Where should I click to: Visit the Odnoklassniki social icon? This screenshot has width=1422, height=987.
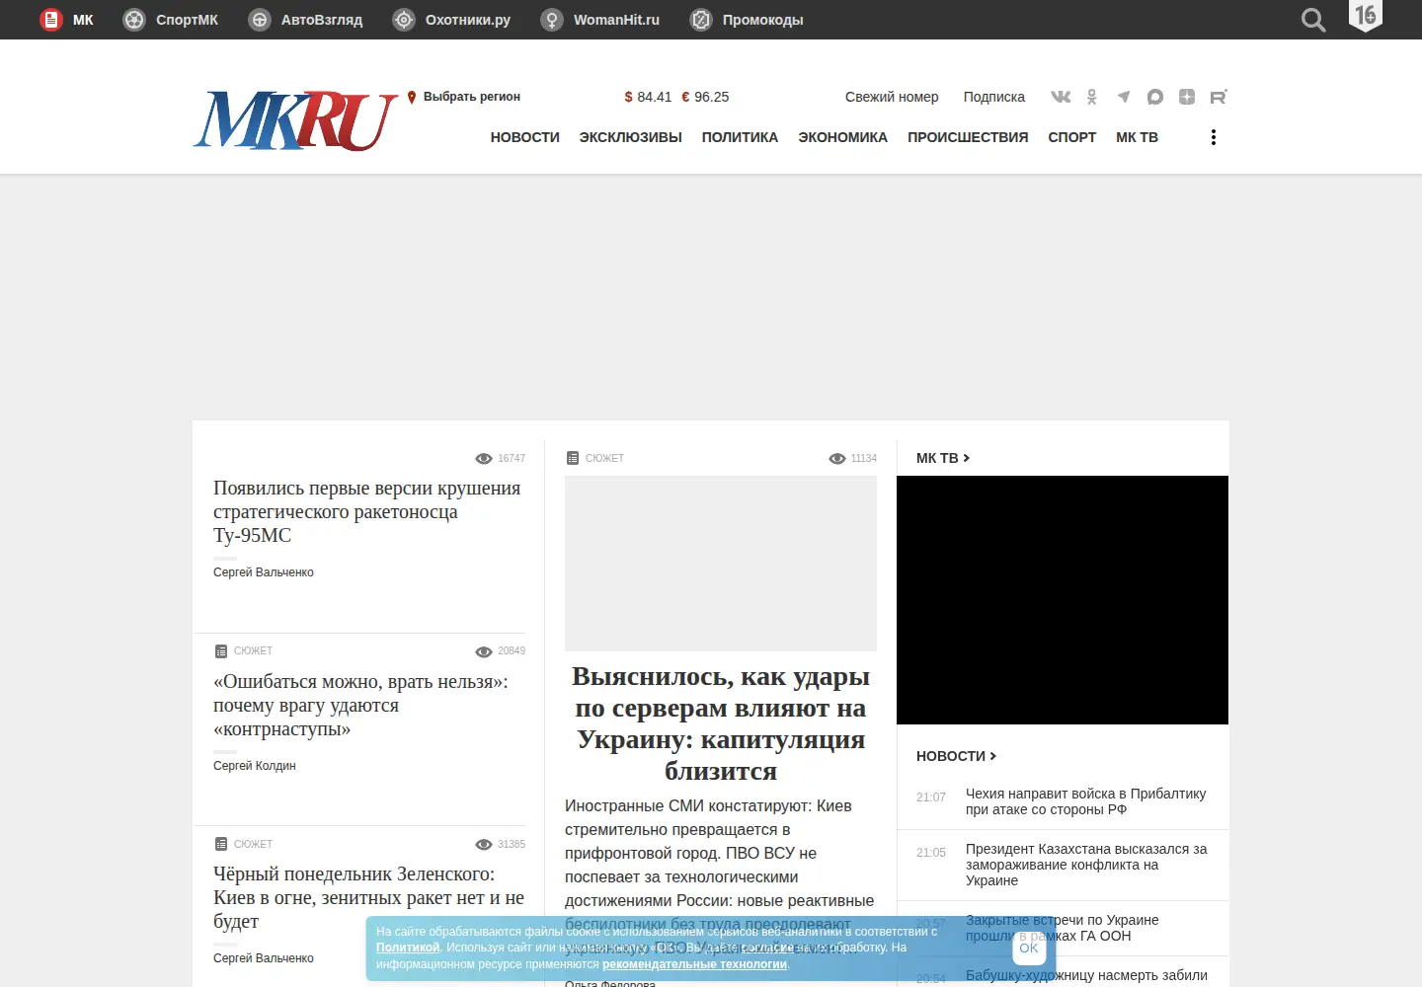point(1092,97)
